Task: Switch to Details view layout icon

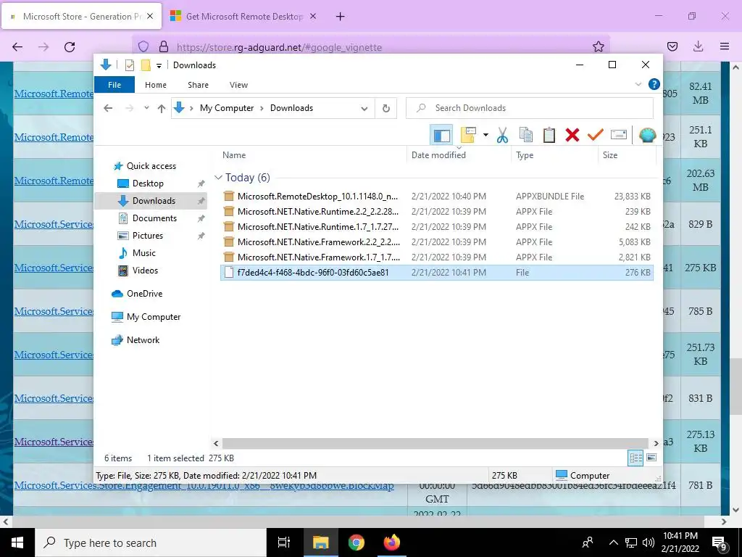Action: (x=635, y=458)
